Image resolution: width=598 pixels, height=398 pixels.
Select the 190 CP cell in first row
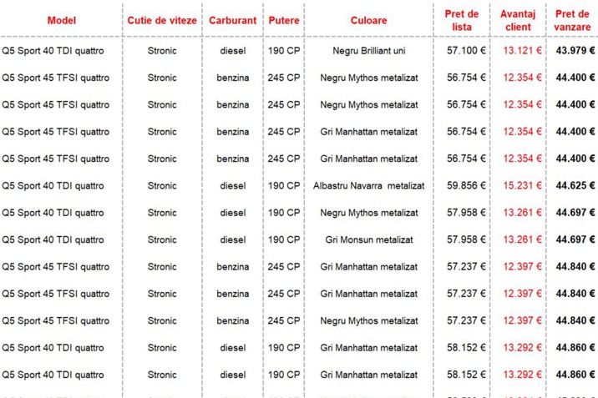click(x=284, y=51)
